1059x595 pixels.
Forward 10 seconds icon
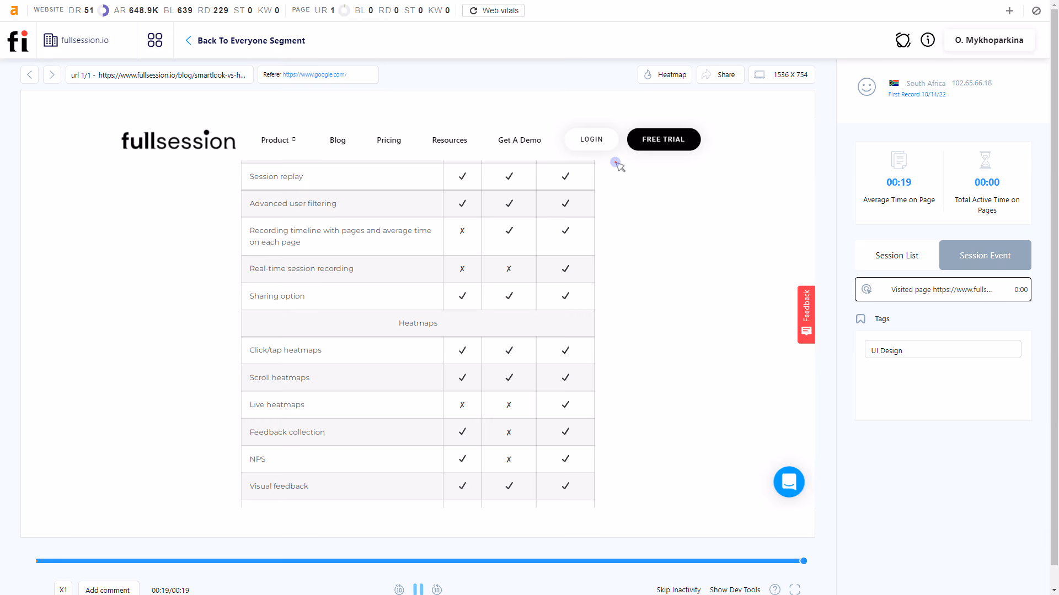[437, 589]
